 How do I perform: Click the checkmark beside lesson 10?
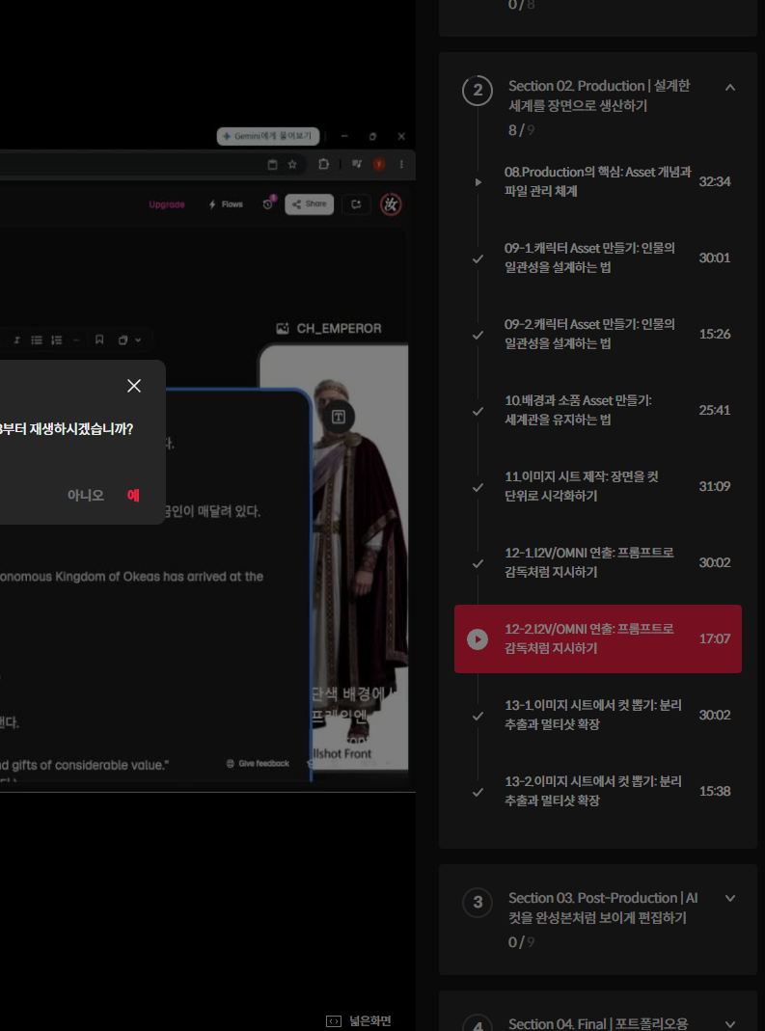478,412
